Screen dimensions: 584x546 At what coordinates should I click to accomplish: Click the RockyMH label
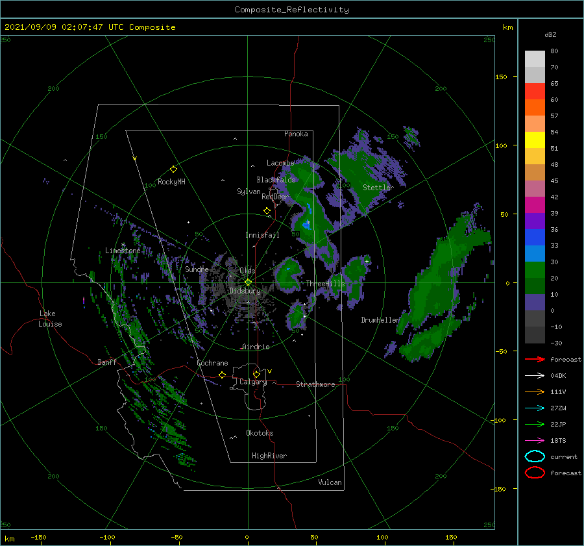[x=171, y=182]
